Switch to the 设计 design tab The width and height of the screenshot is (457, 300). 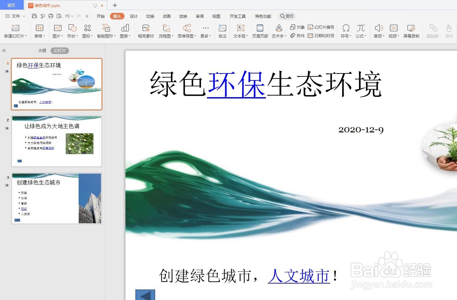[x=134, y=16]
